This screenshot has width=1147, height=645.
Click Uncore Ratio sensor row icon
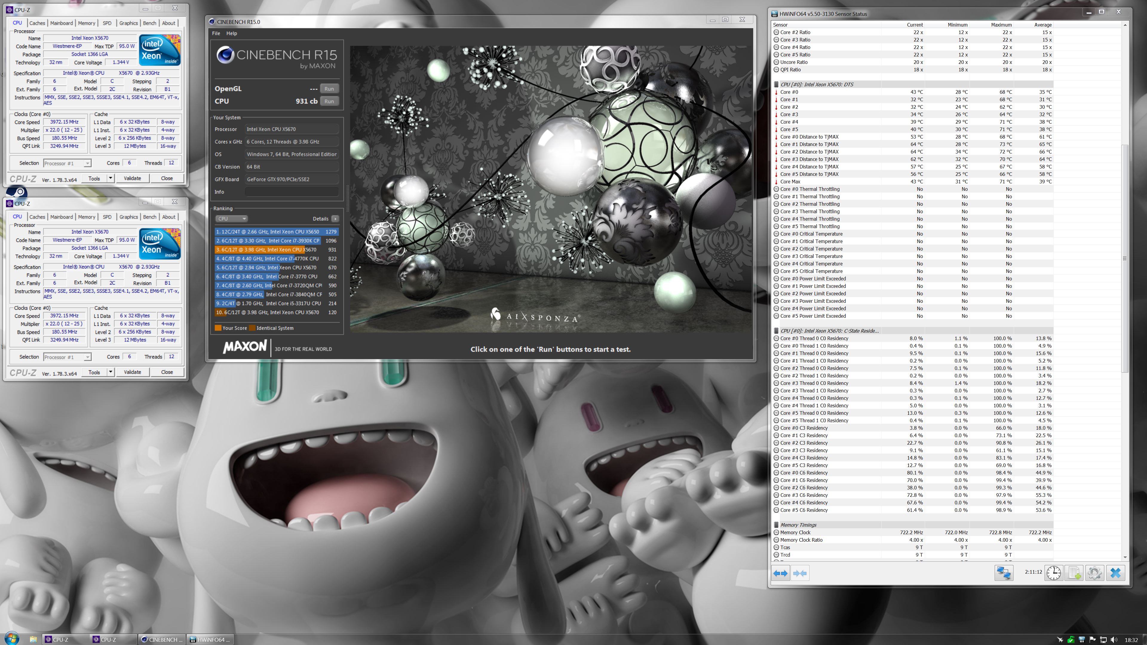tap(777, 62)
